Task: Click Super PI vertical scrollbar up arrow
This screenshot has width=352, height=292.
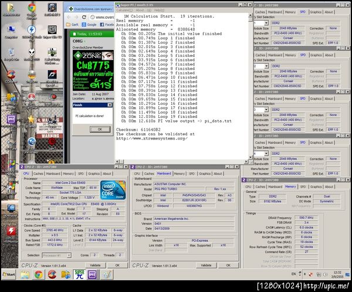Action: point(251,15)
